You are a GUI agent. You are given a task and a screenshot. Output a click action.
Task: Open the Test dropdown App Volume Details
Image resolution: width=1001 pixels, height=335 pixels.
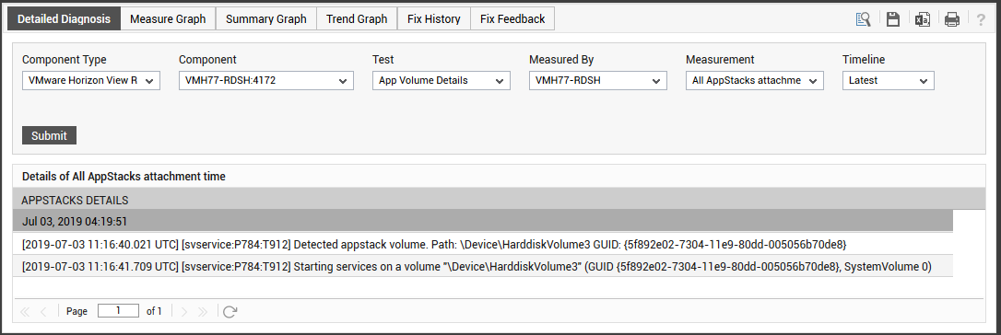point(442,81)
